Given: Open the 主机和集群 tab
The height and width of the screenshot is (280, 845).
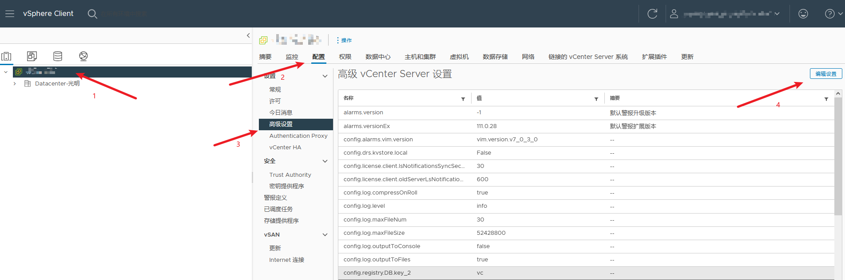Looking at the screenshot, I should [420, 57].
